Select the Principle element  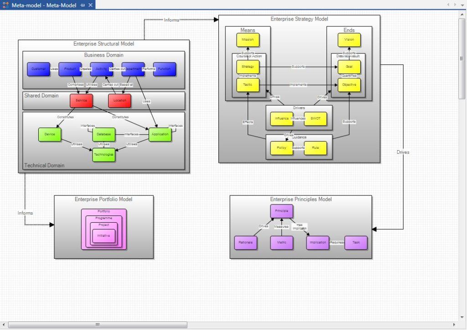click(282, 211)
